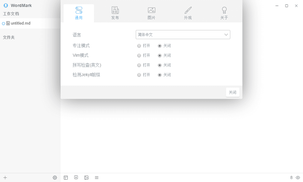The width and height of the screenshot is (303, 182).
Task: Open the outline list icon in bottom bar
Action: coord(97,177)
